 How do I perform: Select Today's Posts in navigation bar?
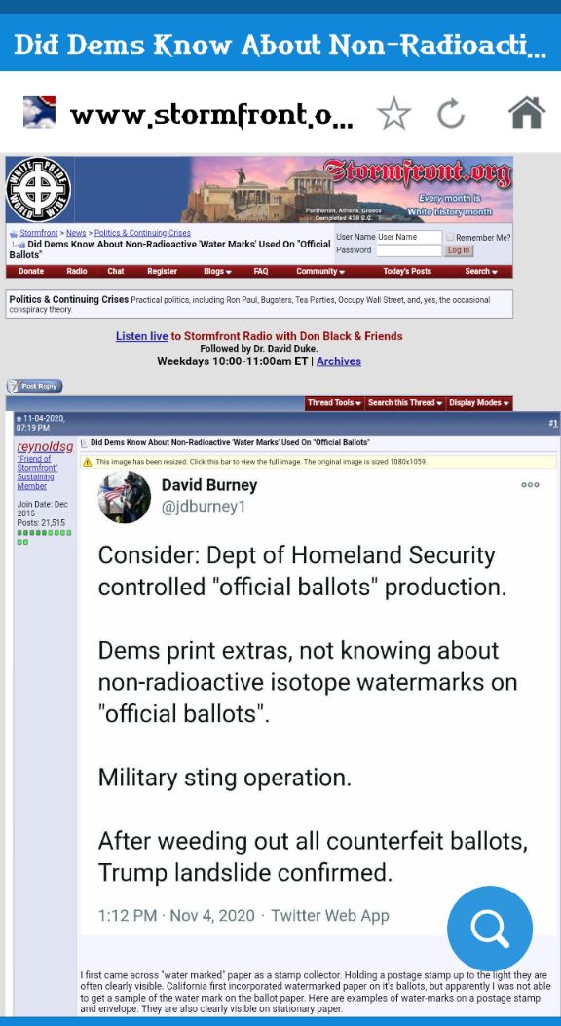click(x=407, y=272)
